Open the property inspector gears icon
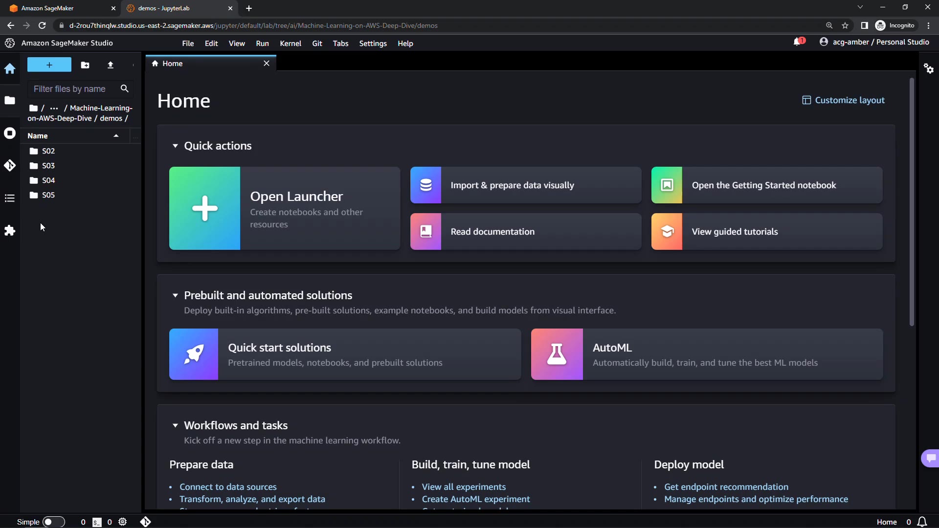Screen dimensions: 939x528 pyautogui.click(x=929, y=68)
